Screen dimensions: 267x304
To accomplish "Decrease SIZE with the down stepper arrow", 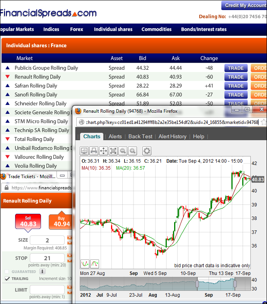I will 69,242.
